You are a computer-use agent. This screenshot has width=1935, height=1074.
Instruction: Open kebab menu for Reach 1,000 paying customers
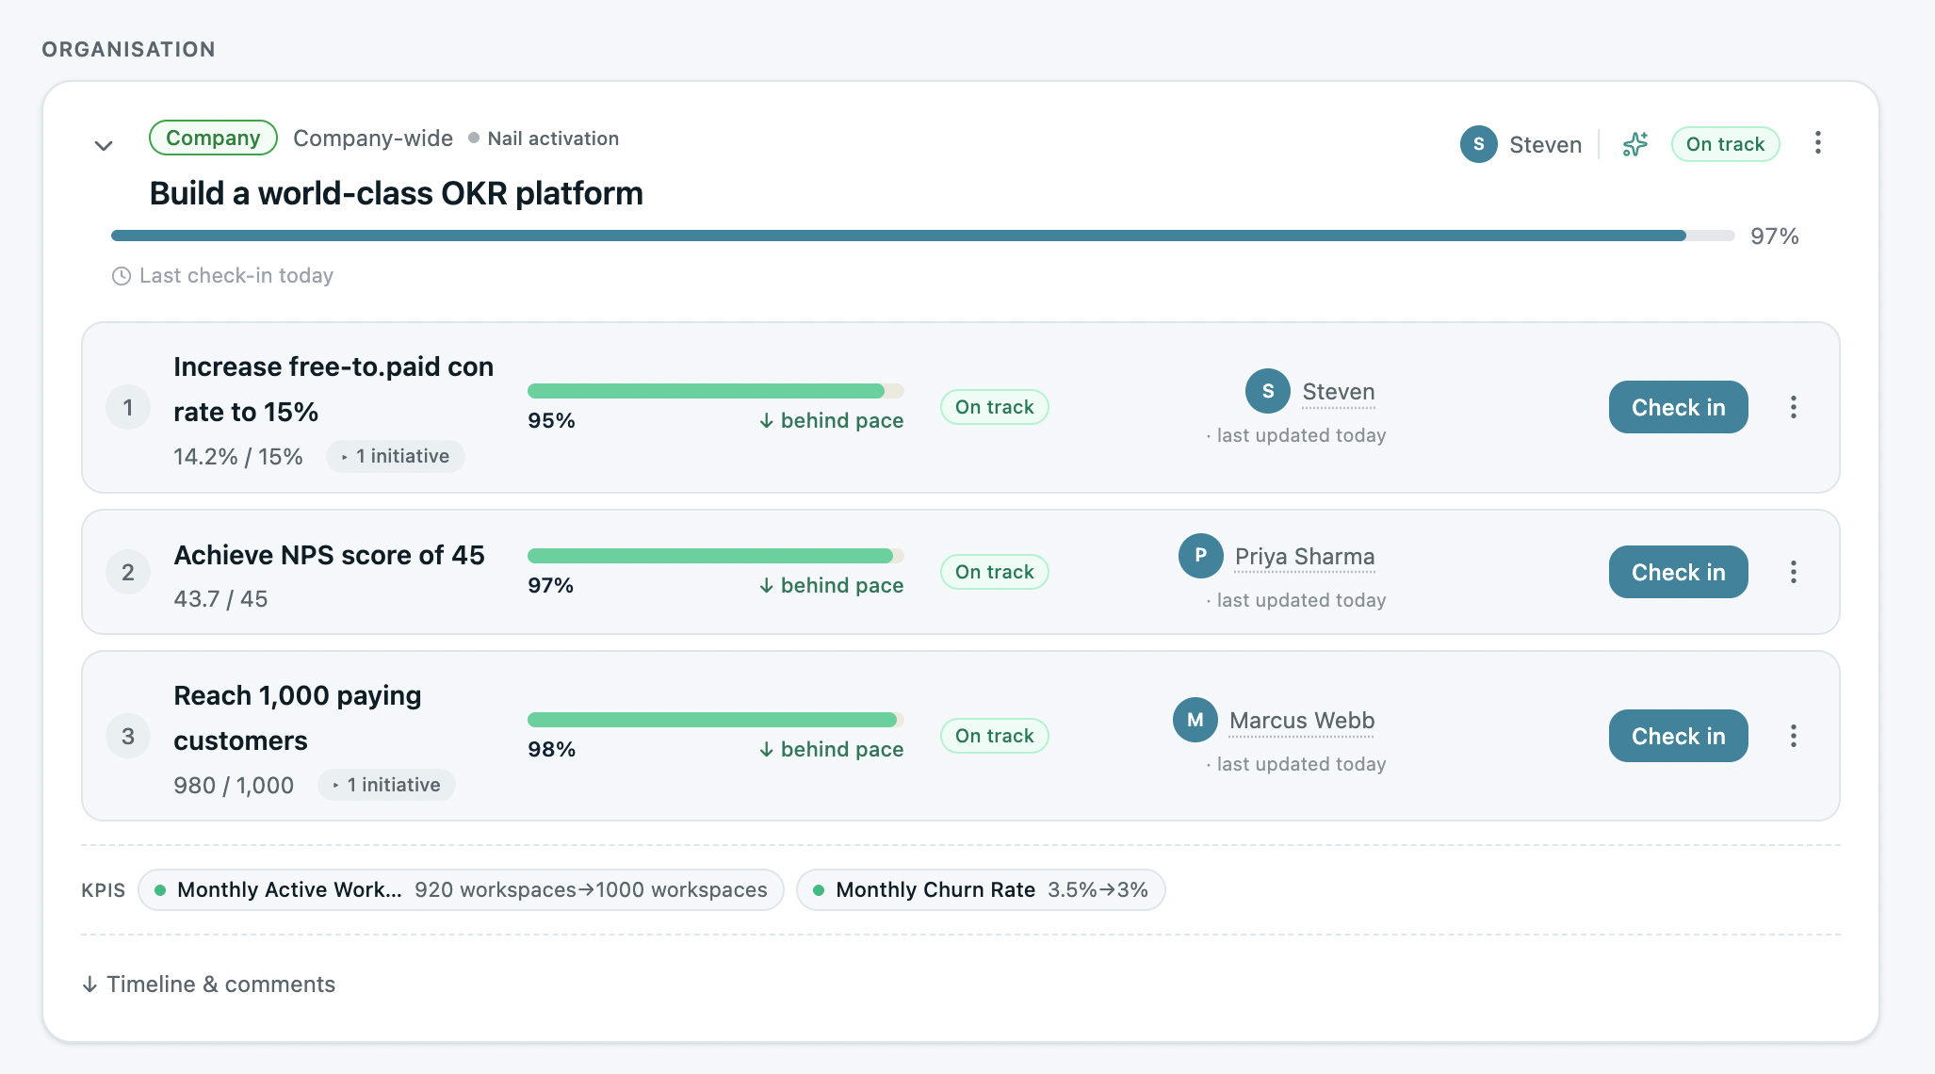(x=1794, y=736)
